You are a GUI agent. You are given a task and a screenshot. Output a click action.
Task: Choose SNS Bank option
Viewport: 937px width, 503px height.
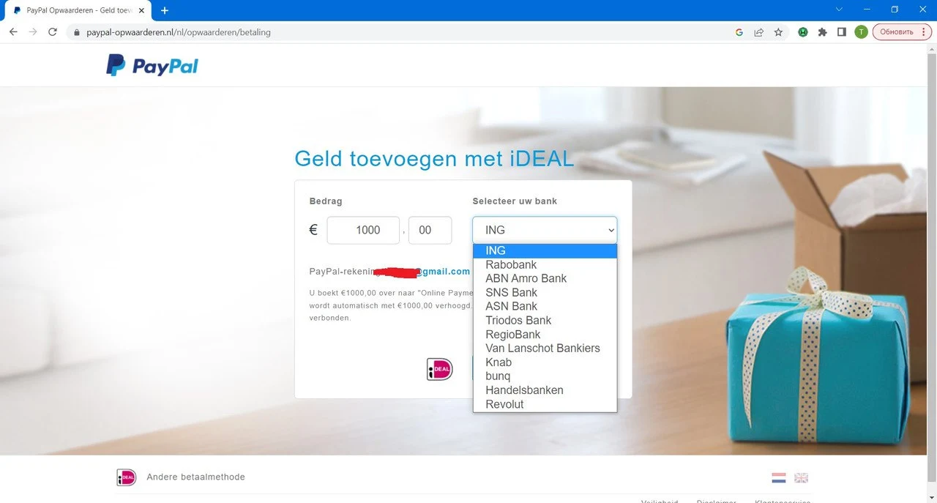click(545, 293)
